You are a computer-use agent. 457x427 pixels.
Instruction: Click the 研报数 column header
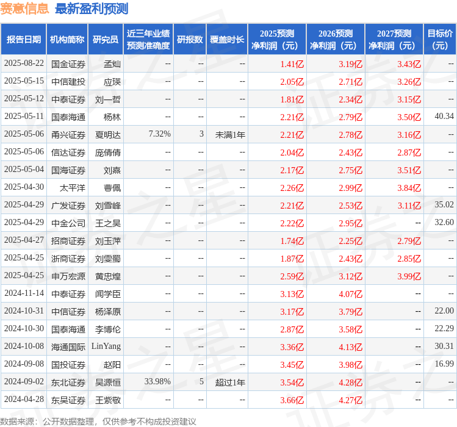pos(190,40)
